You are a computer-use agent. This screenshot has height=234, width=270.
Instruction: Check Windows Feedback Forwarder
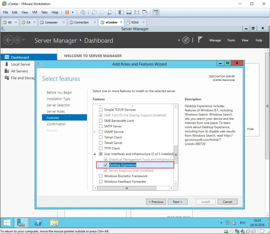(101, 181)
